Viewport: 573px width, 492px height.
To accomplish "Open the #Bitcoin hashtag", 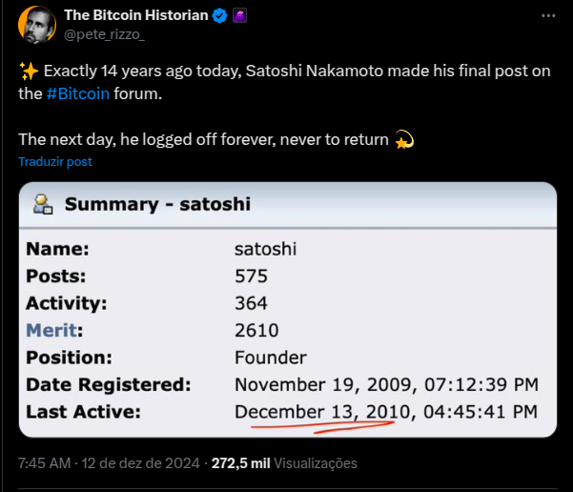I will 78,93.
